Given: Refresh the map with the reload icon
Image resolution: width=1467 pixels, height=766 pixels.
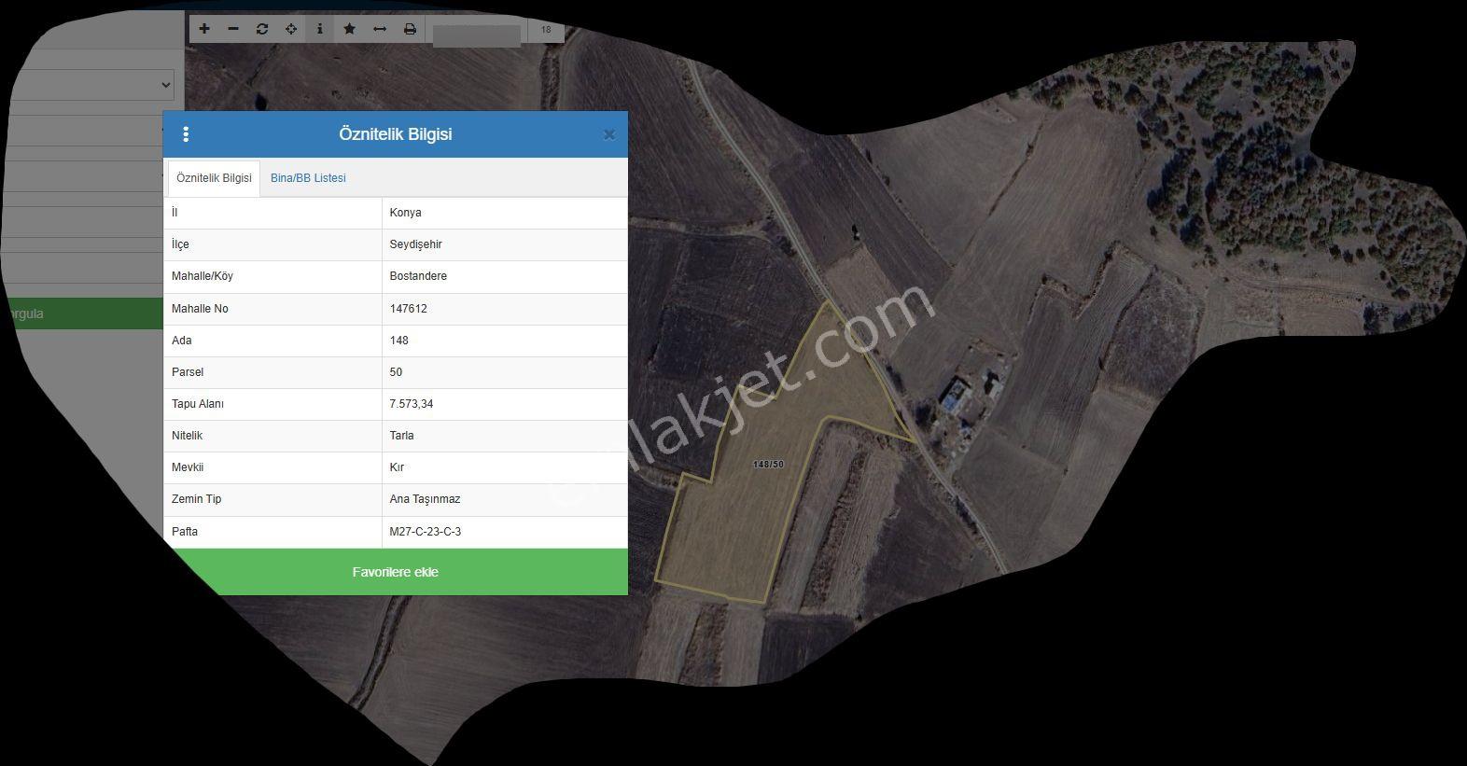Looking at the screenshot, I should pos(262,29).
